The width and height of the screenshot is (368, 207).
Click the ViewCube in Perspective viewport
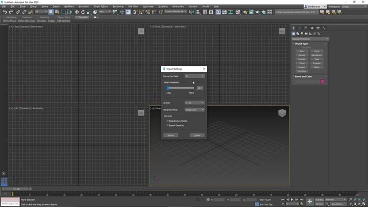(x=282, y=113)
